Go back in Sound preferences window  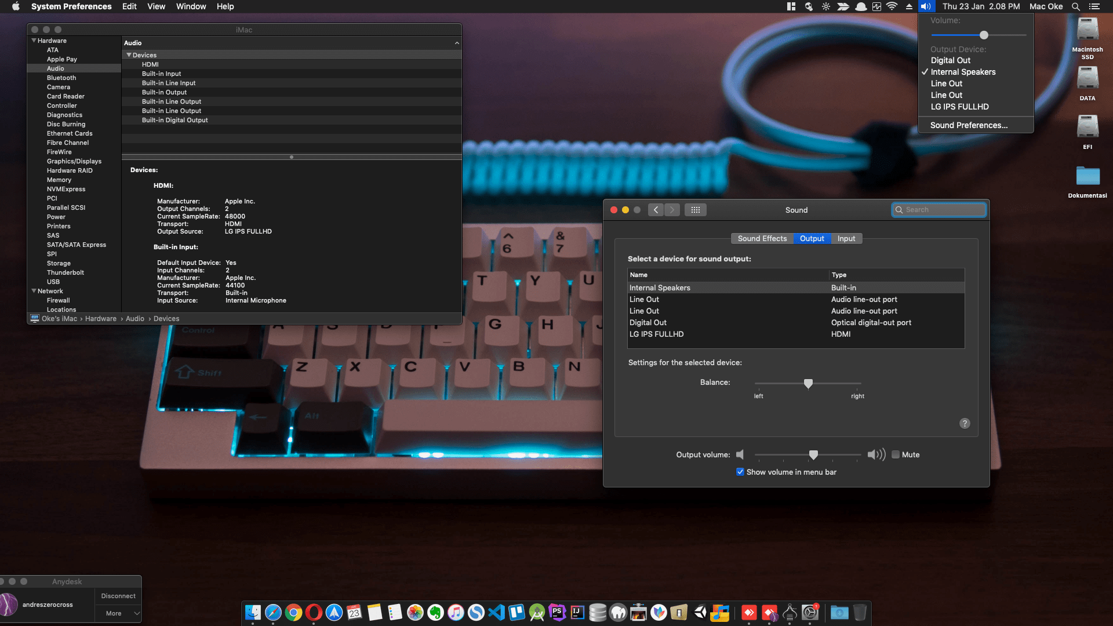click(x=656, y=210)
